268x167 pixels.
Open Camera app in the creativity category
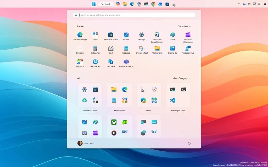tap(85, 133)
